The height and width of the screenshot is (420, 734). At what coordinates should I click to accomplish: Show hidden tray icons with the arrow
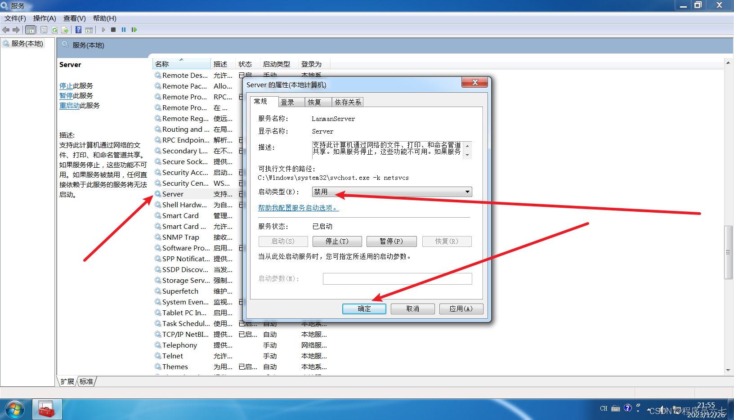[649, 410]
